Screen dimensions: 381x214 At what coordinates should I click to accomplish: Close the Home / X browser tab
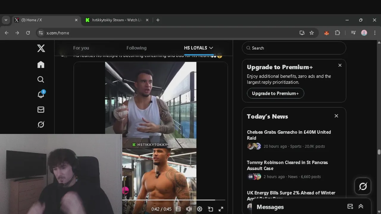click(76, 20)
